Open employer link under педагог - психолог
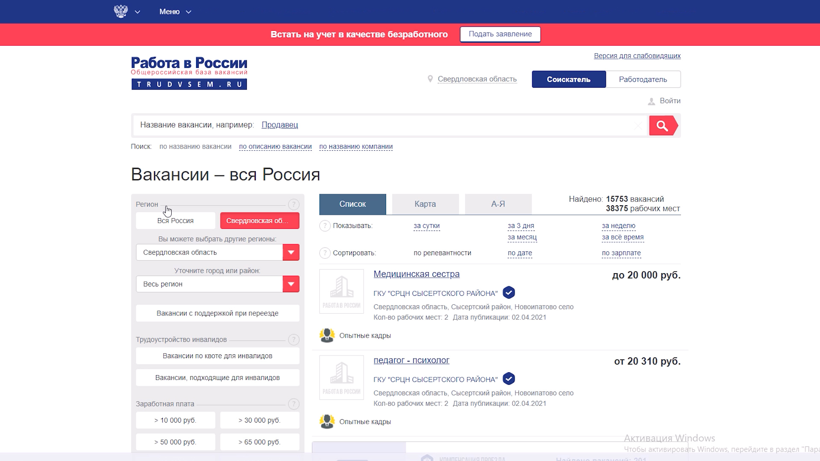 tap(436, 379)
